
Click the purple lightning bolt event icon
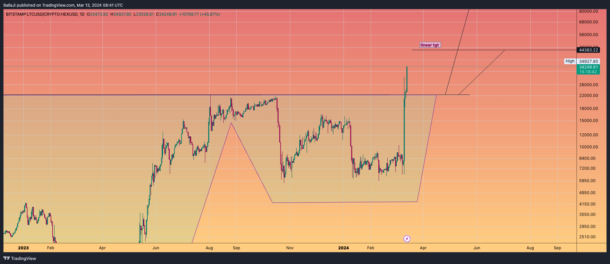click(x=407, y=239)
